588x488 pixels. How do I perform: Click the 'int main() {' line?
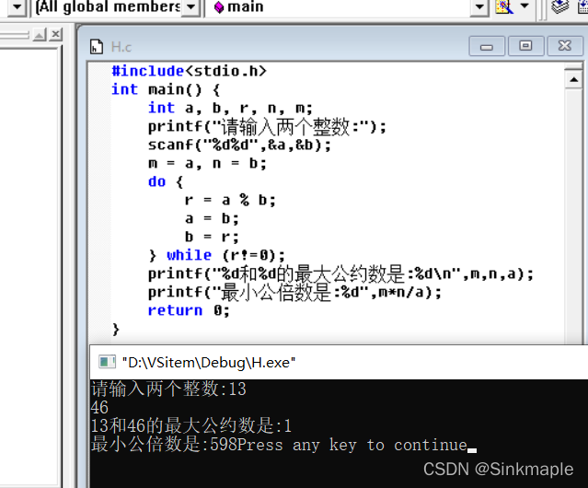coord(166,89)
